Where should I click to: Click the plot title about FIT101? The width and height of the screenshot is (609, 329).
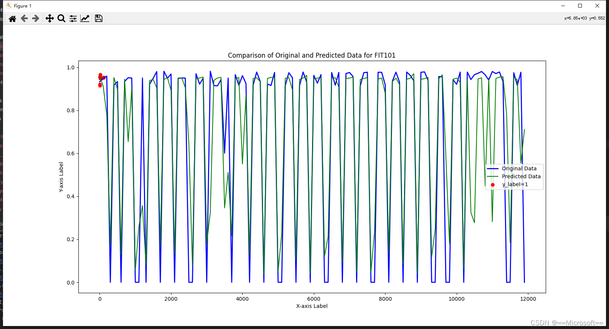[312, 55]
